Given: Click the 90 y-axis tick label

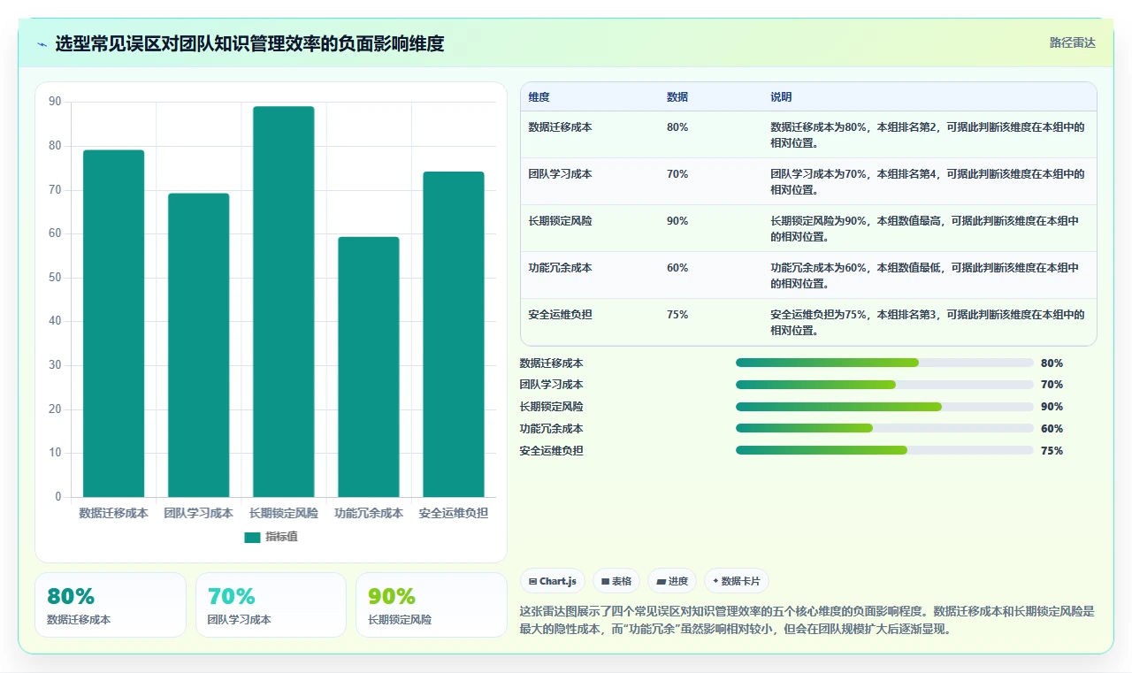Looking at the screenshot, I should [x=55, y=103].
